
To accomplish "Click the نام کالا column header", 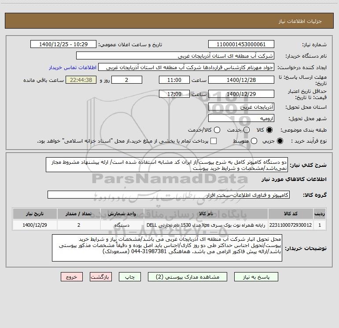I will [x=206, y=214].
